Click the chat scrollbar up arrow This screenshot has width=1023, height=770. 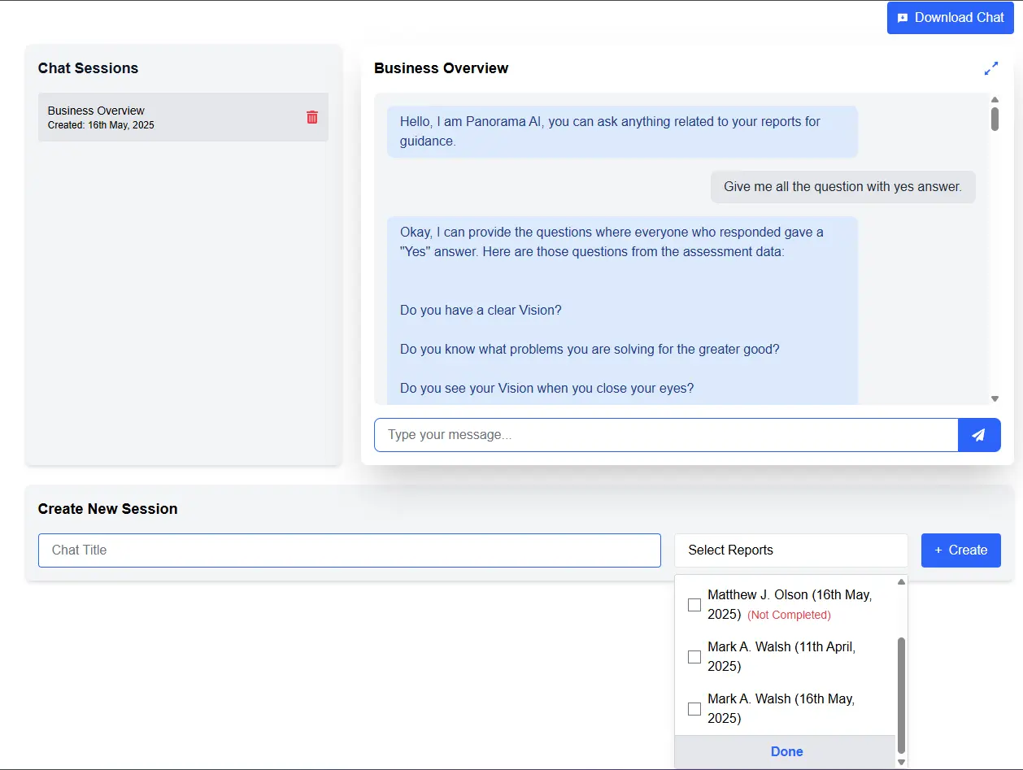(x=995, y=98)
